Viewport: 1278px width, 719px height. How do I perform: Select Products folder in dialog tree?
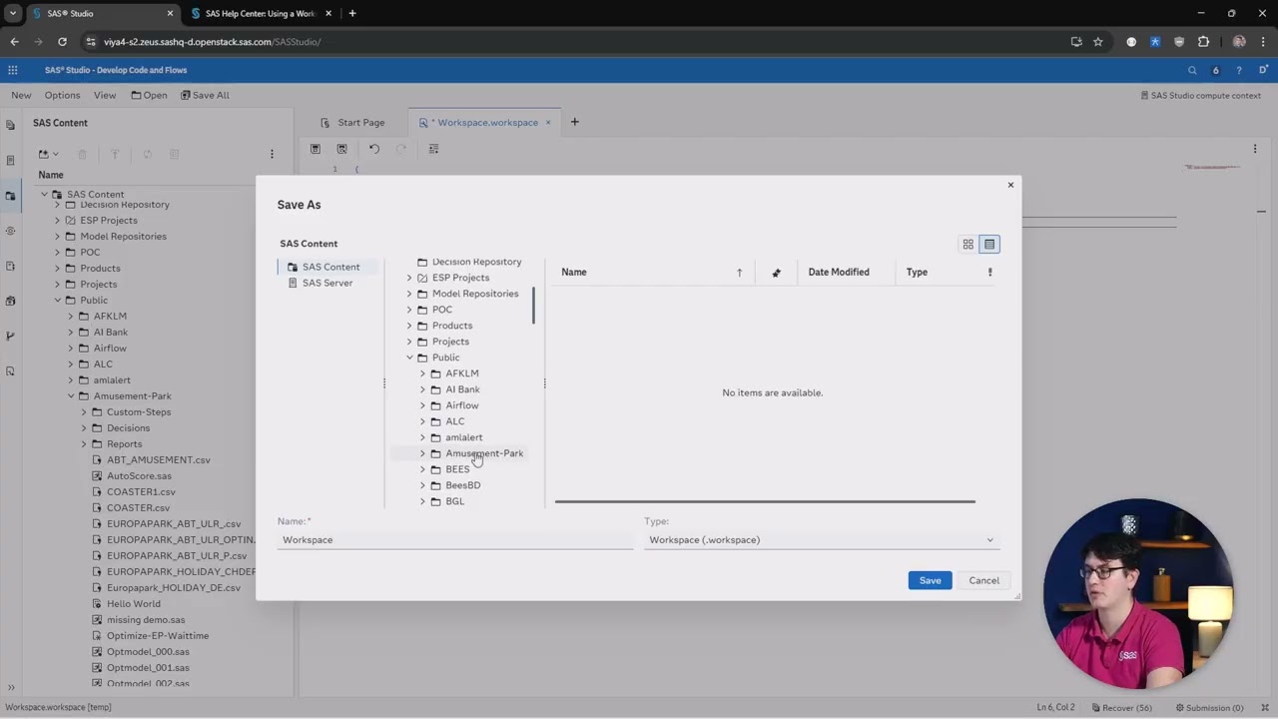[x=452, y=326]
